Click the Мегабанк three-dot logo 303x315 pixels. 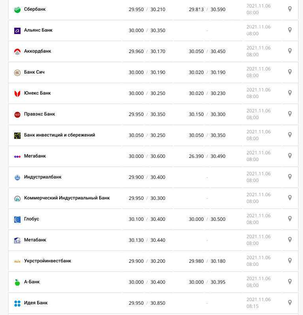17,156
